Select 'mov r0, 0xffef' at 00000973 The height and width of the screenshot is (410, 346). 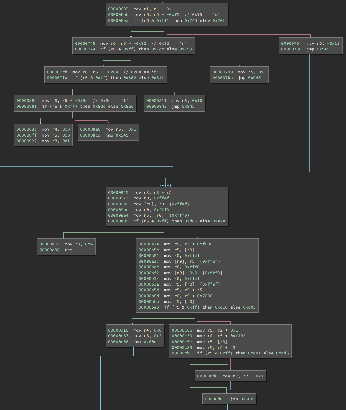[151, 198]
